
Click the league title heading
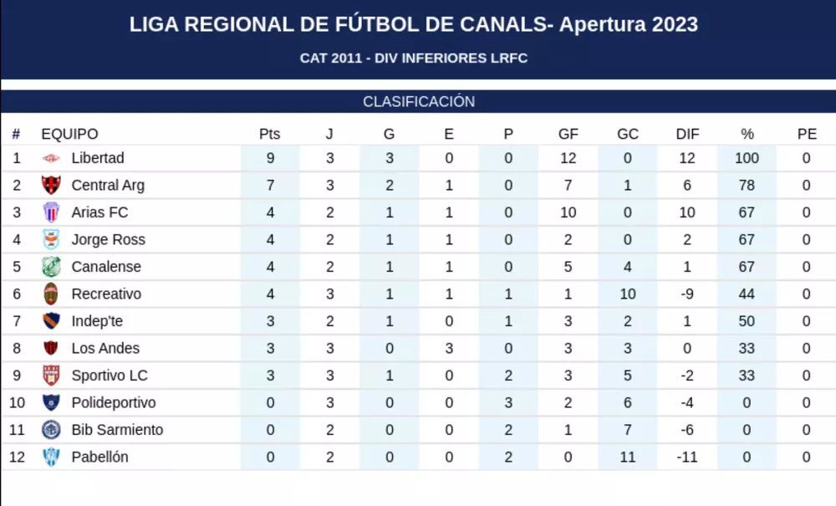click(x=414, y=25)
